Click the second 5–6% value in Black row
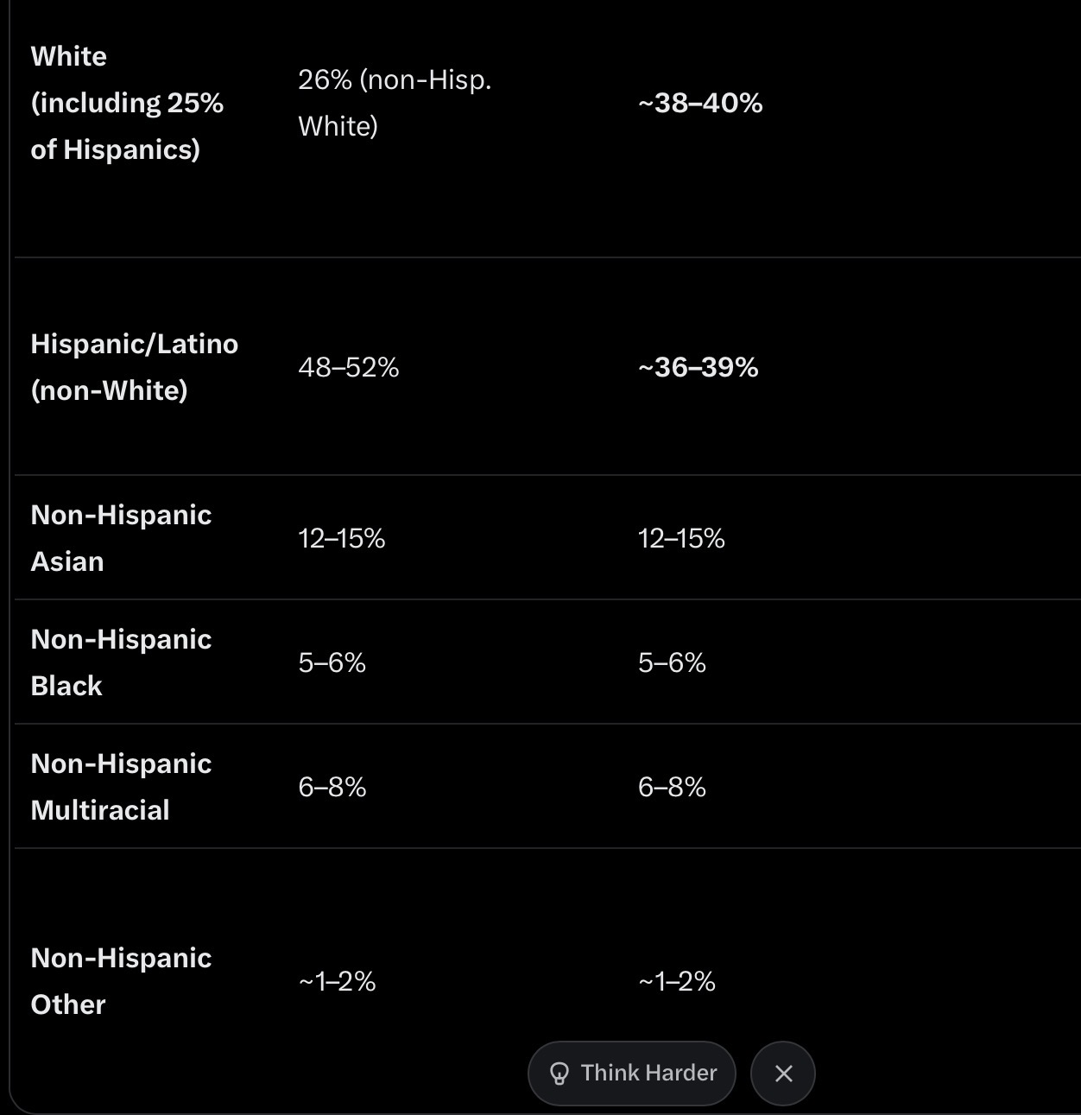The width and height of the screenshot is (1081, 1115). tap(672, 663)
